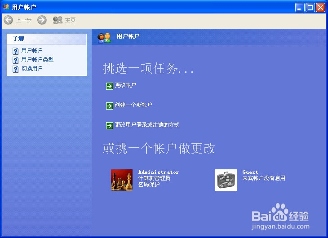Screen dimensions: 328x238
Task: Open 更改用户登录或注销的方式 task
Action: 147,125
